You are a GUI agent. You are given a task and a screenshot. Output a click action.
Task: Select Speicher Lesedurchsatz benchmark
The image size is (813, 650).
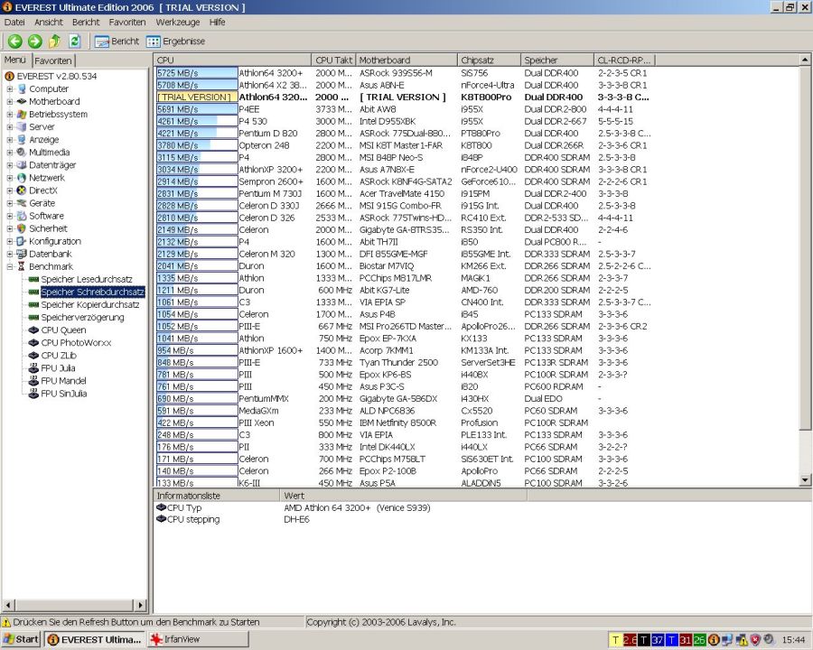point(86,279)
